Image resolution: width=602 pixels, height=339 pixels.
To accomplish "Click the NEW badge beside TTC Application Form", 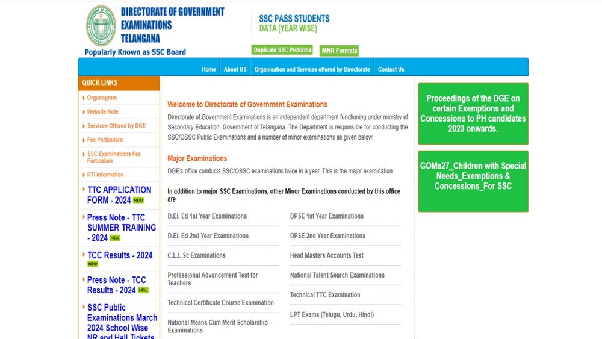I will click(x=138, y=200).
